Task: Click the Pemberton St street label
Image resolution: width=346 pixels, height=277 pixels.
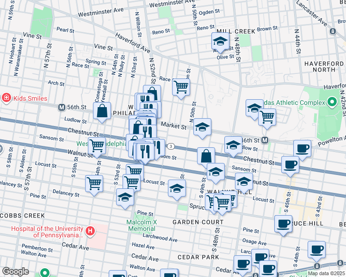Action: pos(37,248)
